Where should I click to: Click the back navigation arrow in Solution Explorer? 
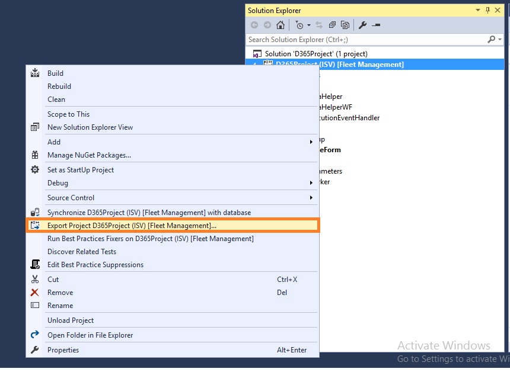click(254, 25)
